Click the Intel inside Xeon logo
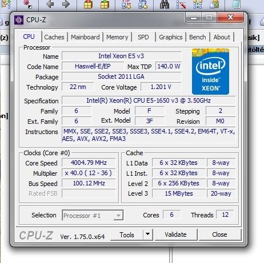 (210, 71)
